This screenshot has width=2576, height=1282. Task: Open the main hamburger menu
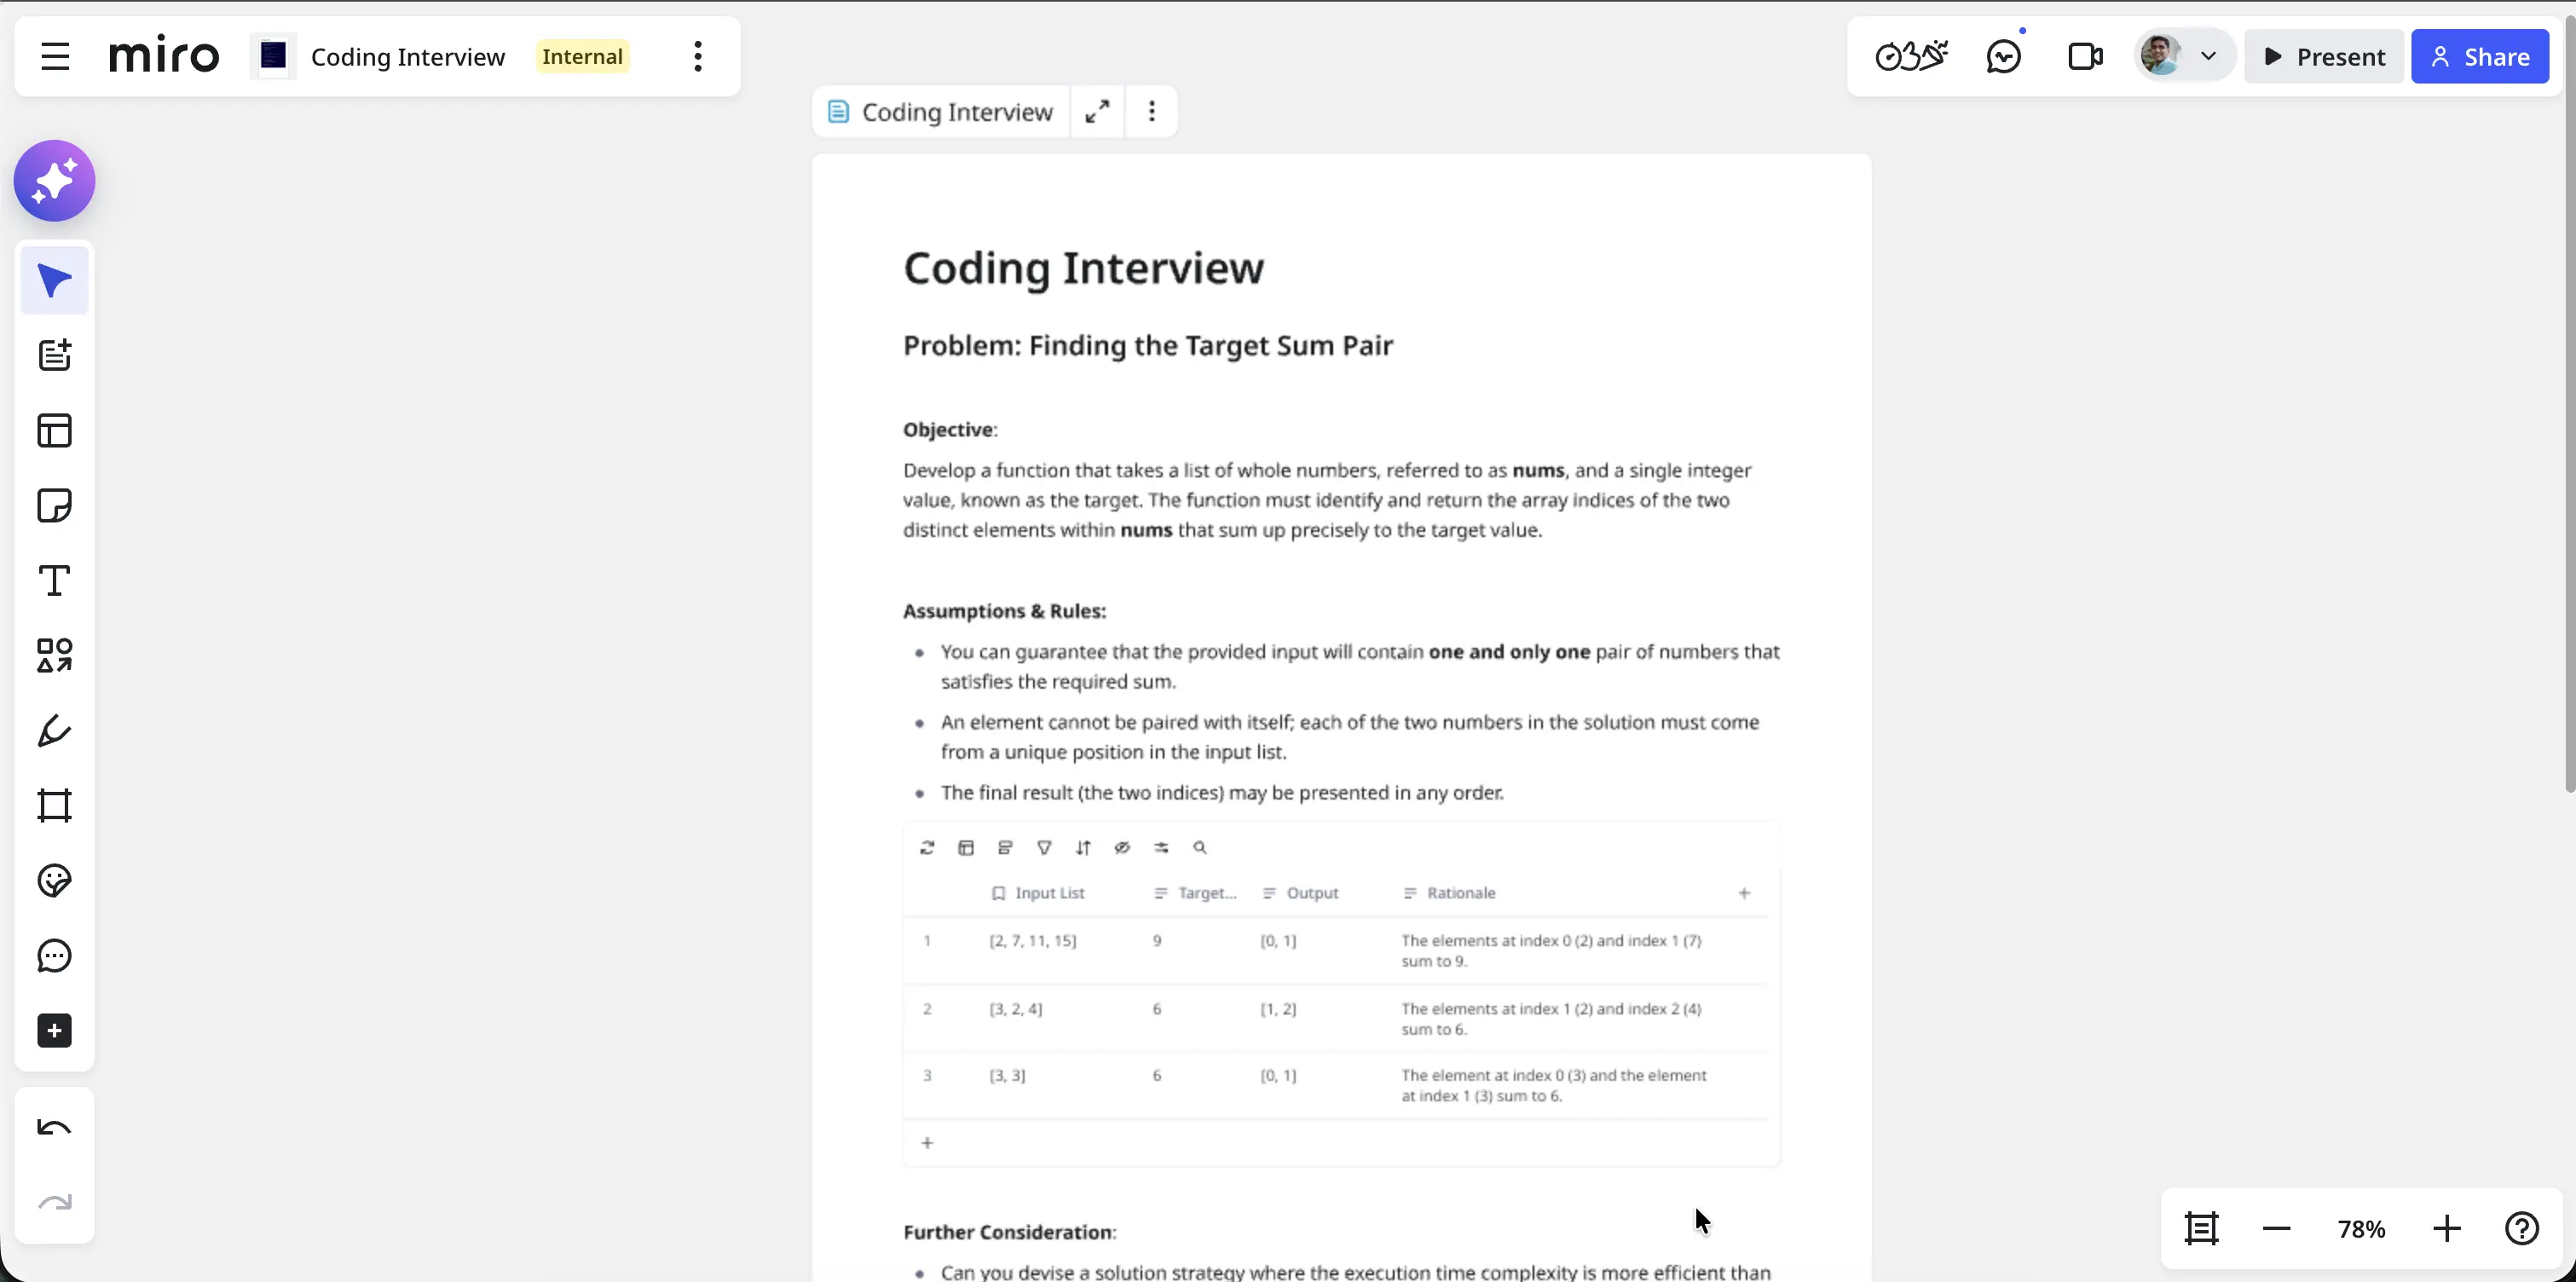pos(55,57)
